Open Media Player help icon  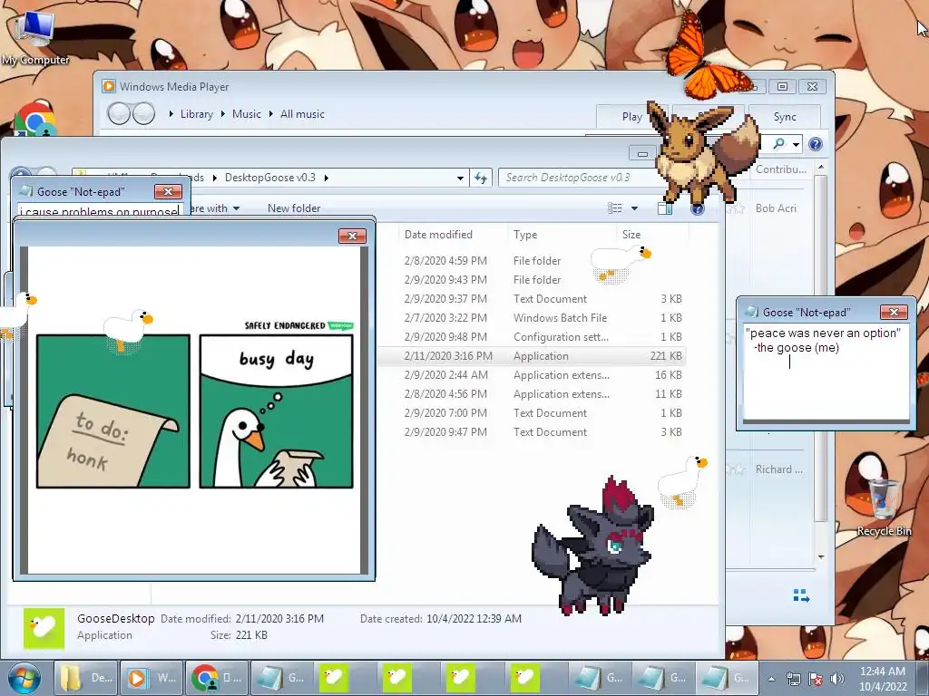coord(816,144)
